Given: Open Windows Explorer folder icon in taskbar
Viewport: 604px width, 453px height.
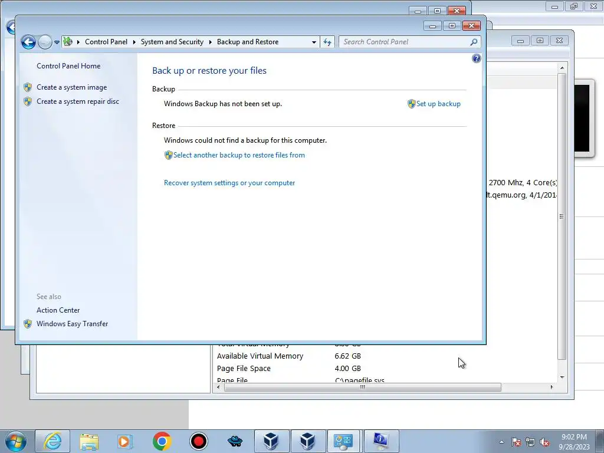Looking at the screenshot, I should tap(89, 441).
